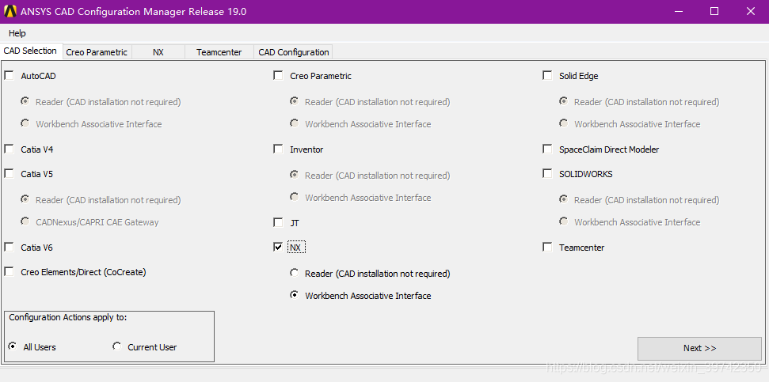
Task: Check SpaceClaim Direct Modeler
Action: click(547, 149)
